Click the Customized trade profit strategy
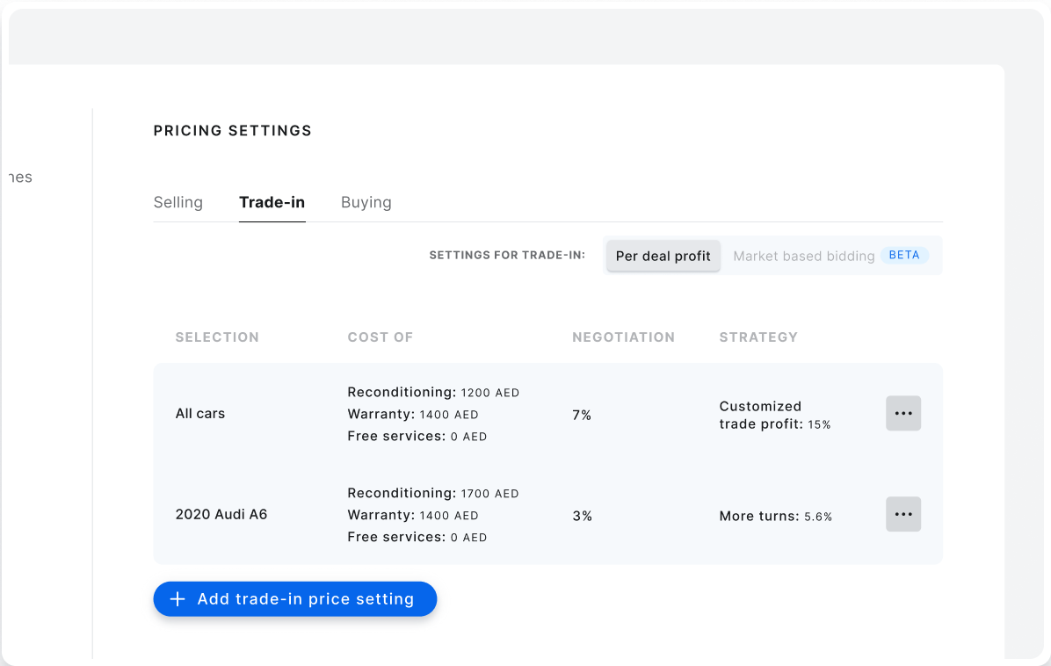 point(773,415)
